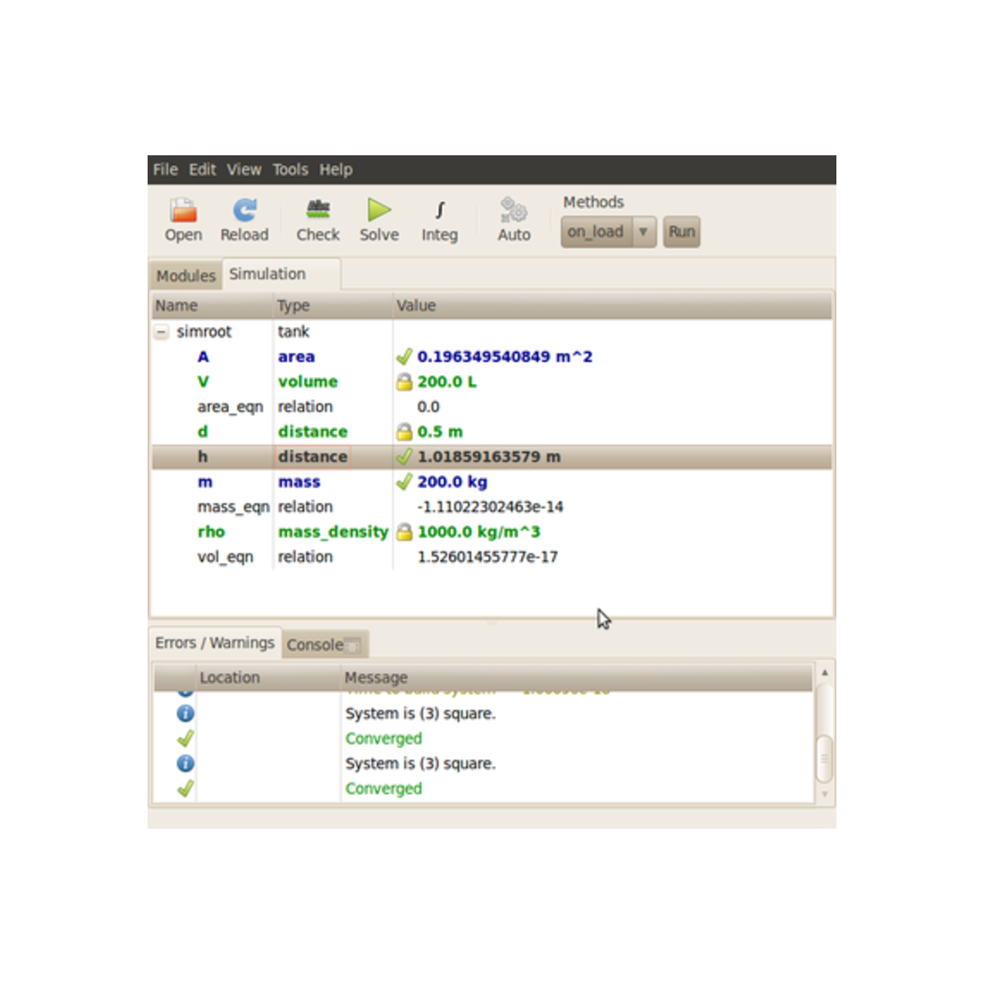984x984 pixels.
Task: Switch to the Modules tab
Action: click(x=184, y=274)
